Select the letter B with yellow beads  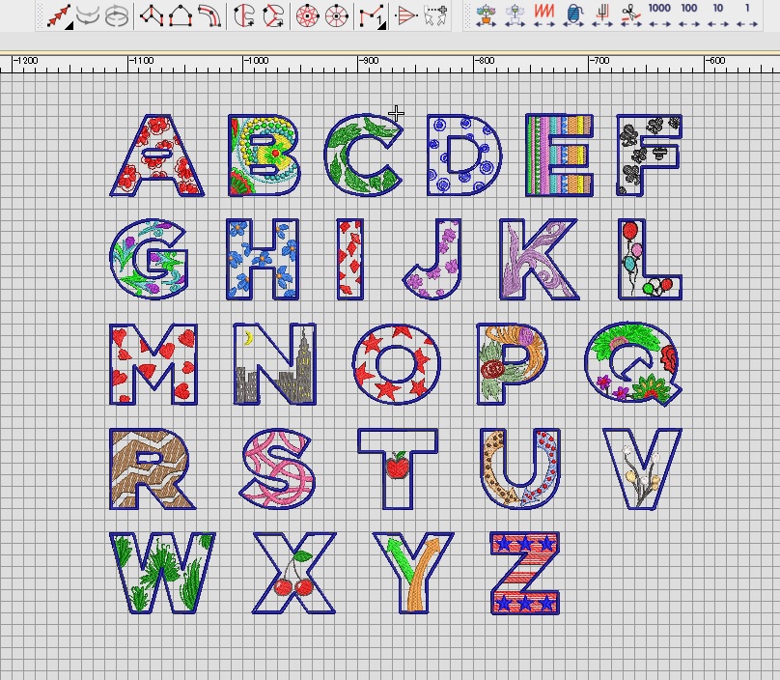[264, 156]
